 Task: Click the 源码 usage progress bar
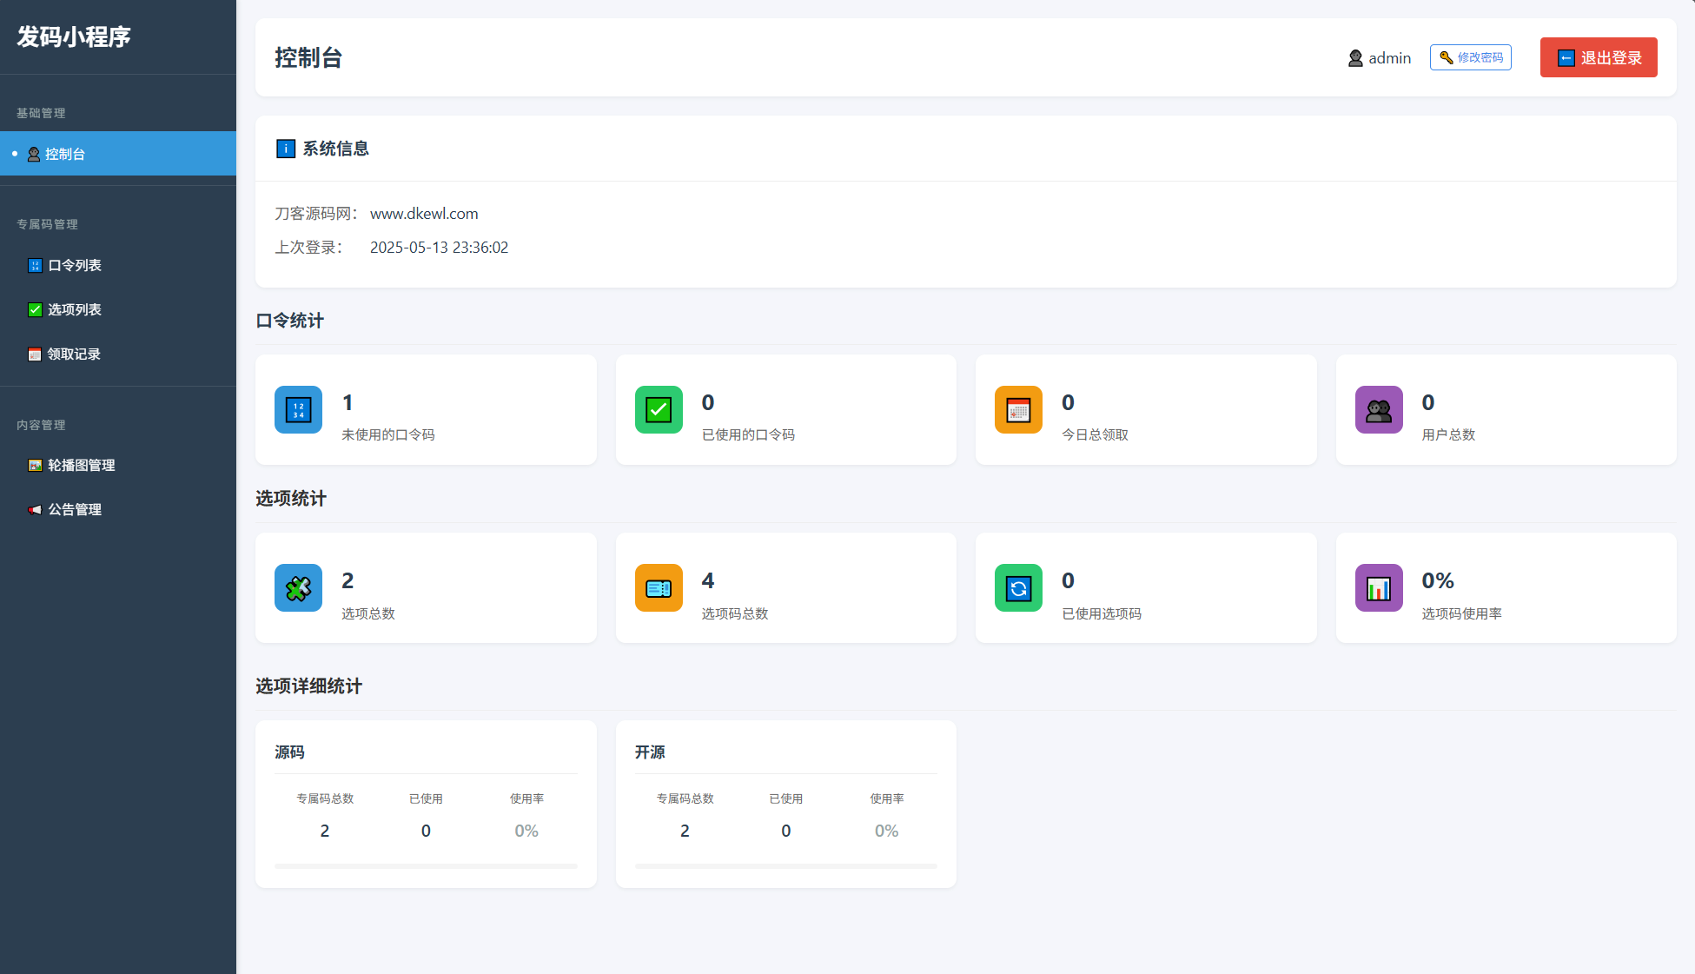[x=426, y=865]
